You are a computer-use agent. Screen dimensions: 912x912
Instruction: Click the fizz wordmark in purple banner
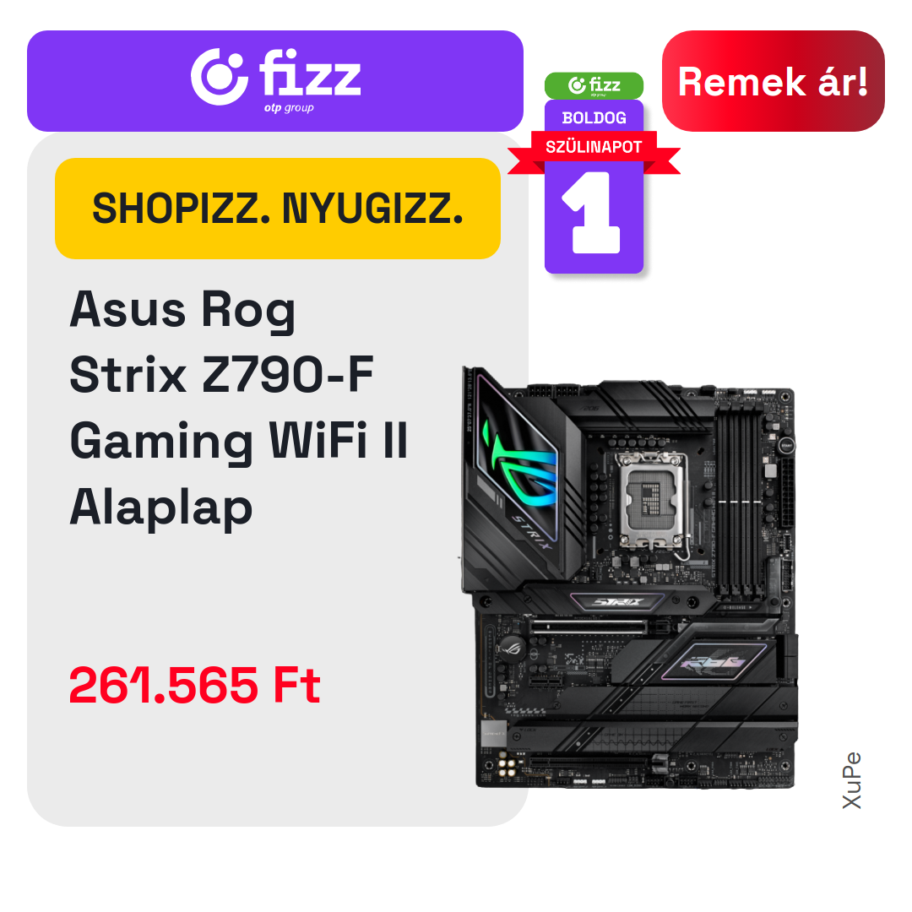coord(310,73)
